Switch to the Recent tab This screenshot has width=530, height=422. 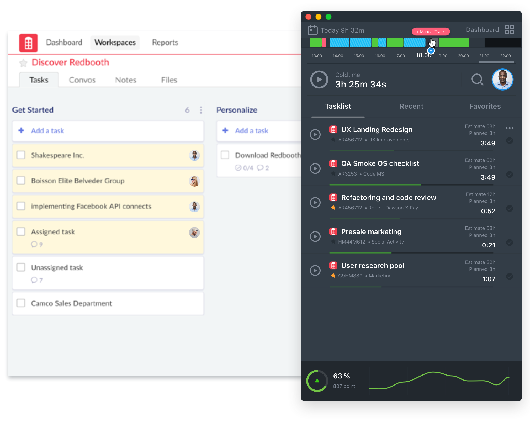click(x=411, y=106)
